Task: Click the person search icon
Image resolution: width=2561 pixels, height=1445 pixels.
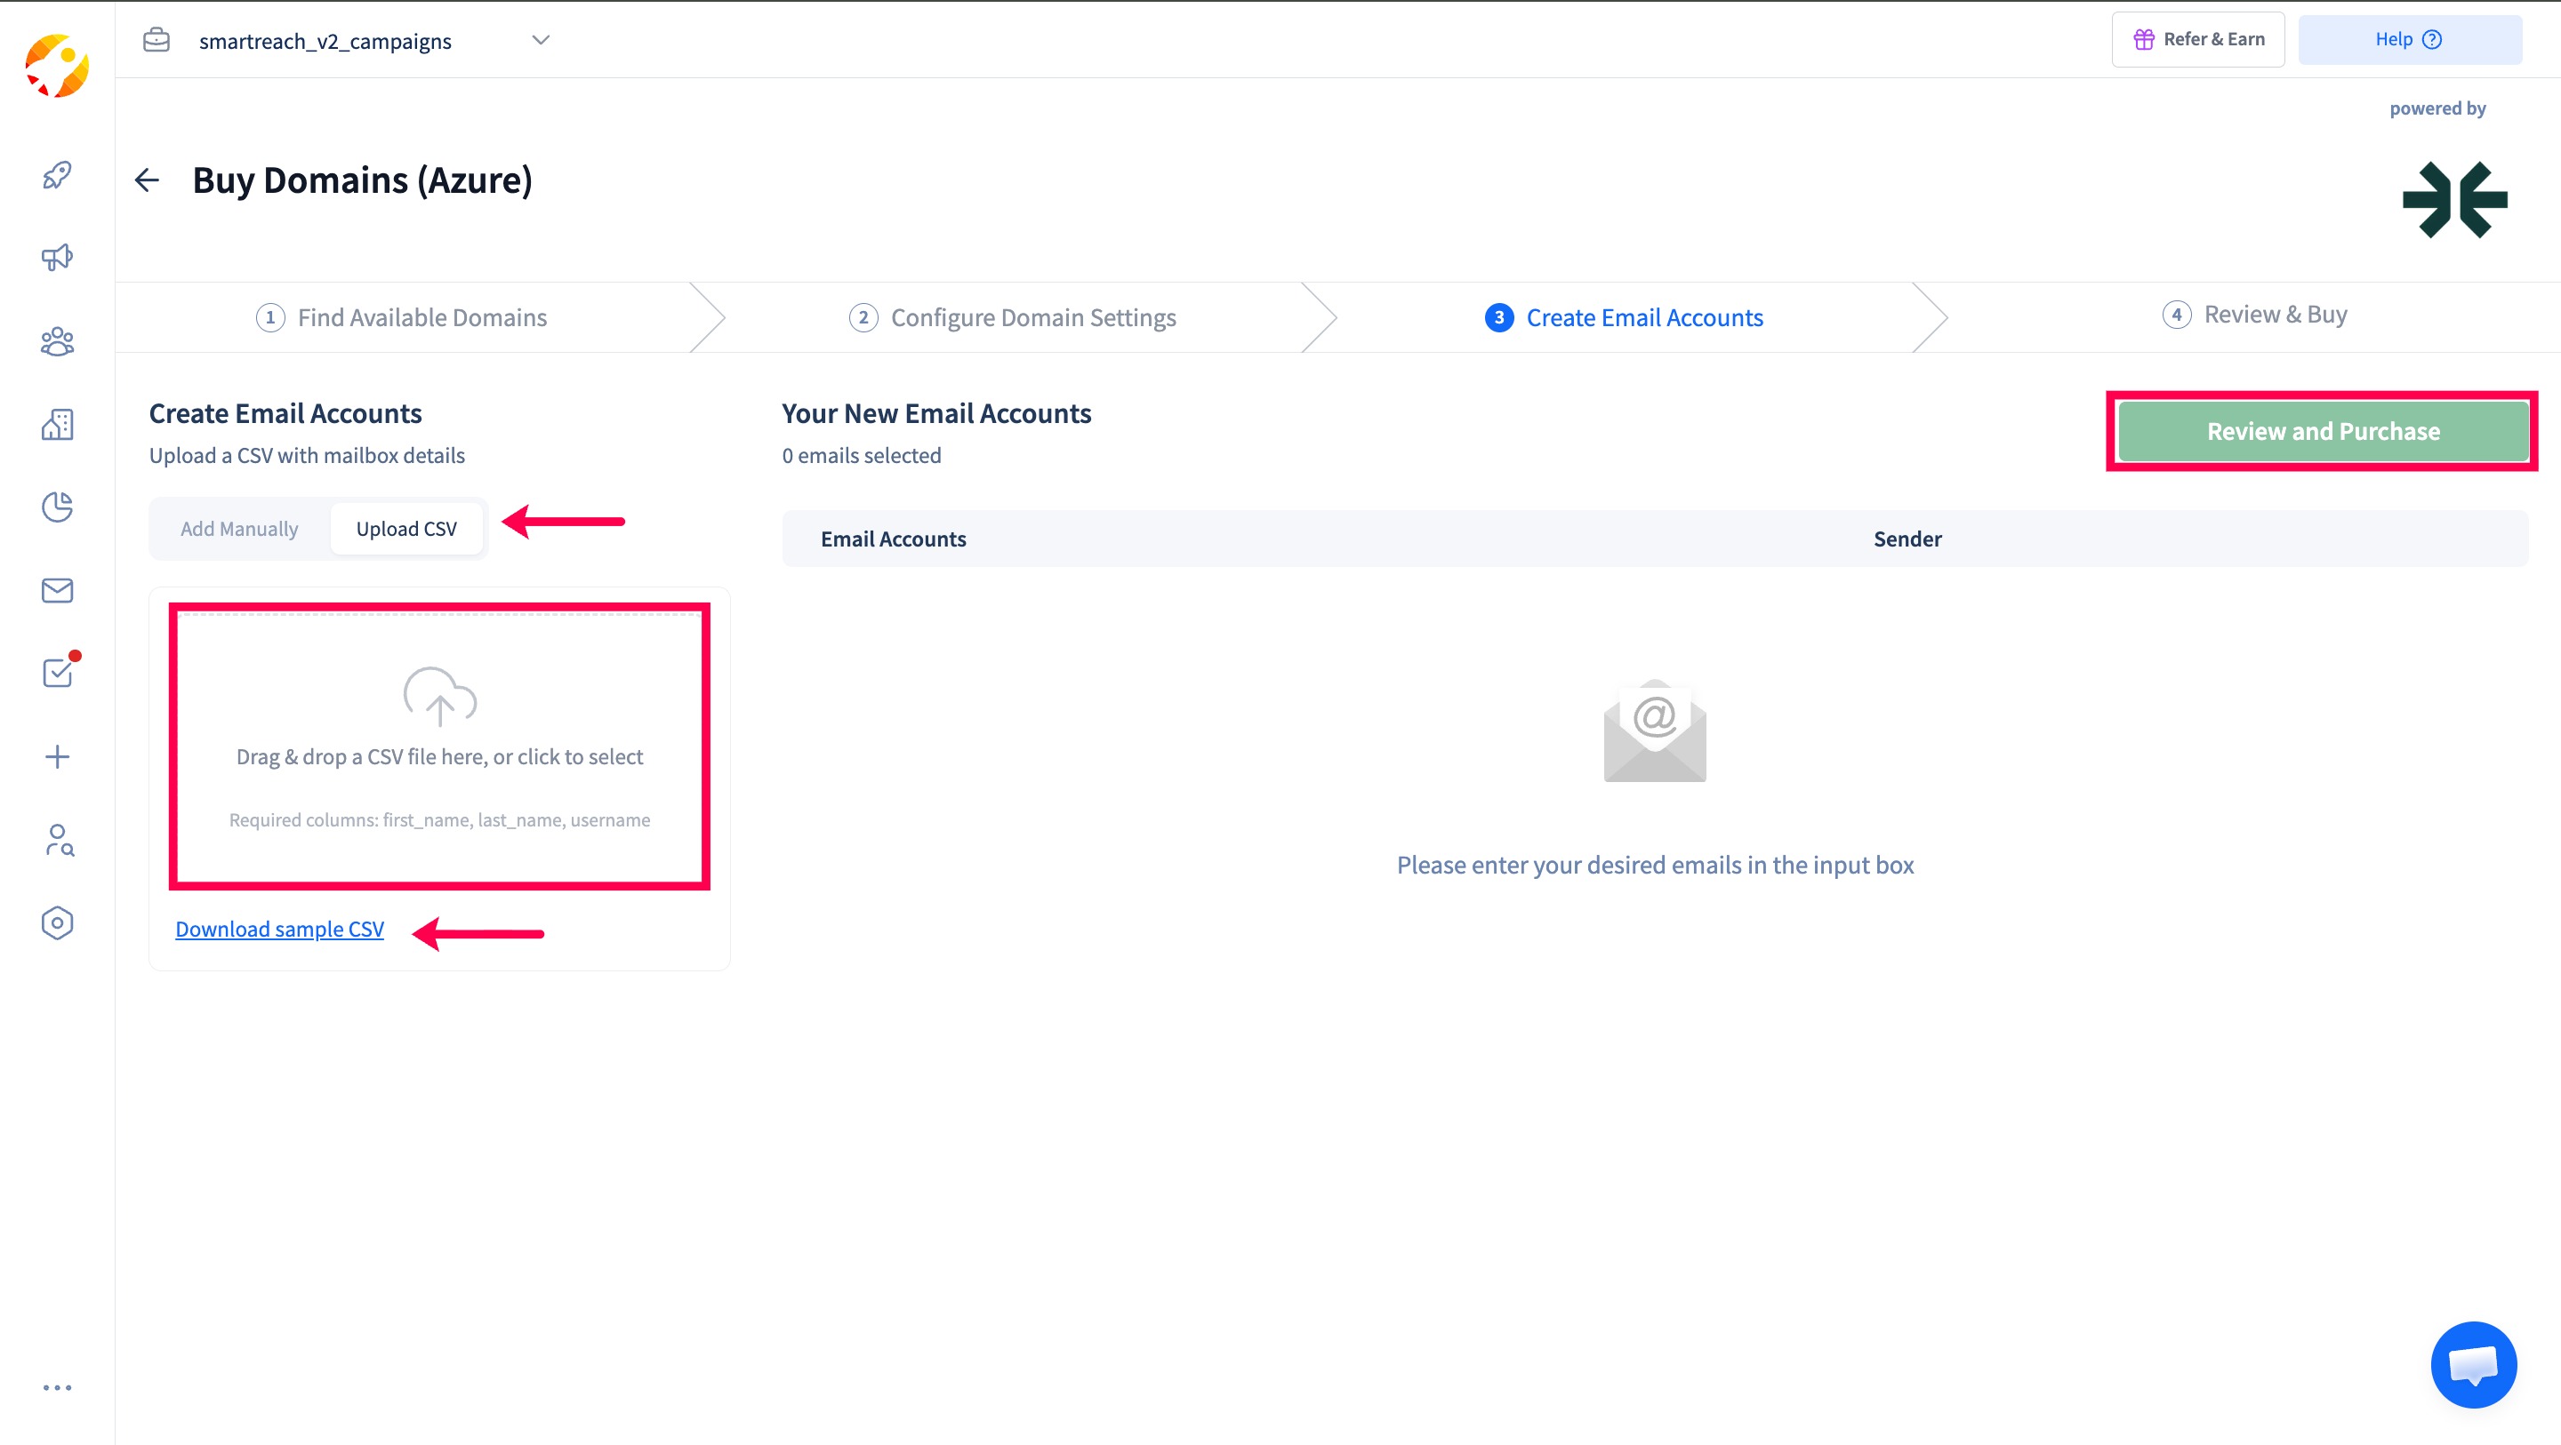Action: coord(59,841)
